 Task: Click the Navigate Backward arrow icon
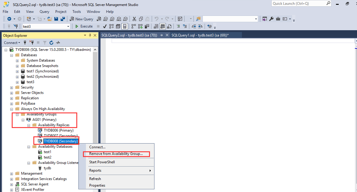(x=9, y=19)
